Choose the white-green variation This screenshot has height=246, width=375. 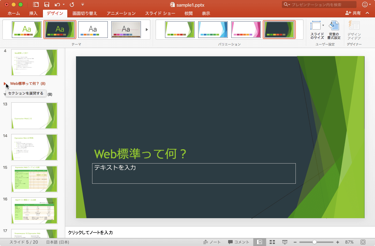tap(180, 30)
